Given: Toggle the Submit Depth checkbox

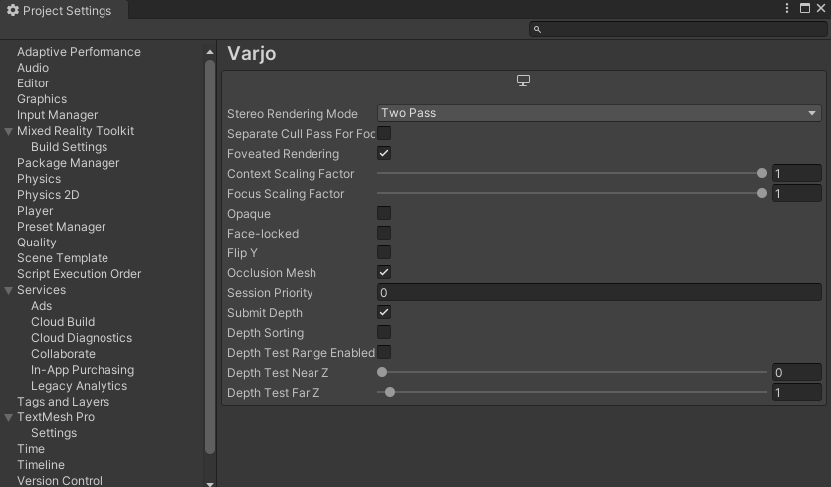Looking at the screenshot, I should pos(384,312).
